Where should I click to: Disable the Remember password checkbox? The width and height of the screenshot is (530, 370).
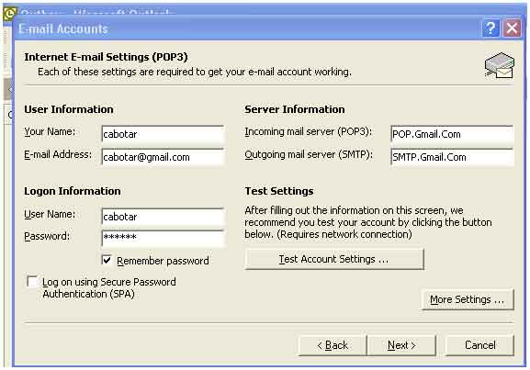point(107,260)
